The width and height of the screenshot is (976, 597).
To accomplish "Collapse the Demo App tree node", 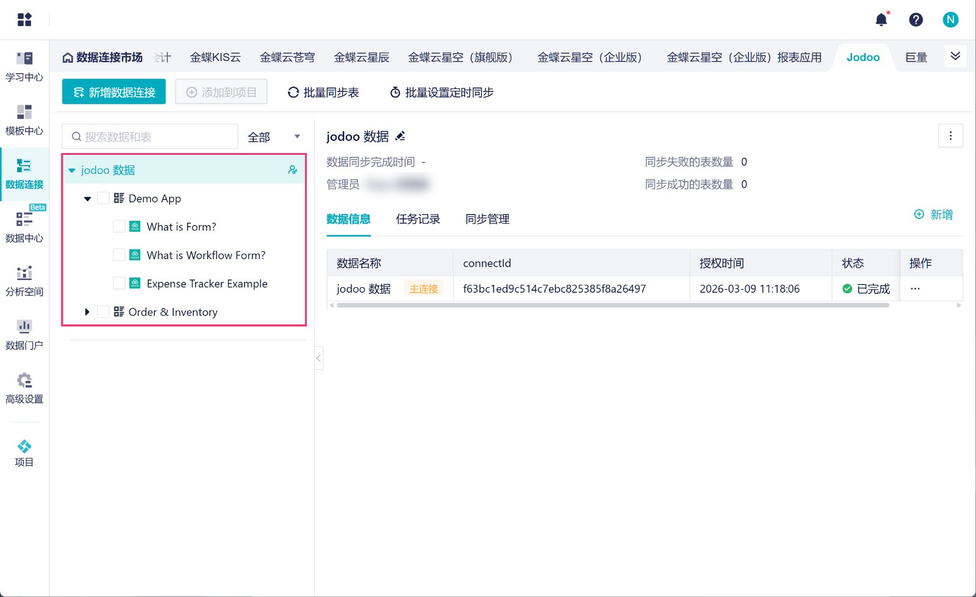I will [87, 198].
